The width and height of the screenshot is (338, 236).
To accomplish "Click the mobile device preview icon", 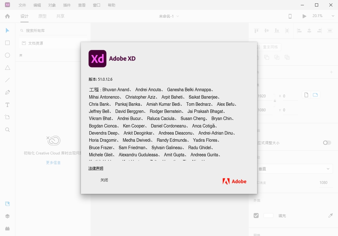I will pos(290,16).
